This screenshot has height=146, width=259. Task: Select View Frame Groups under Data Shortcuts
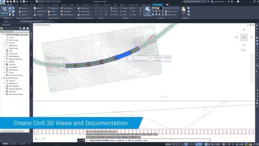coord(16,94)
